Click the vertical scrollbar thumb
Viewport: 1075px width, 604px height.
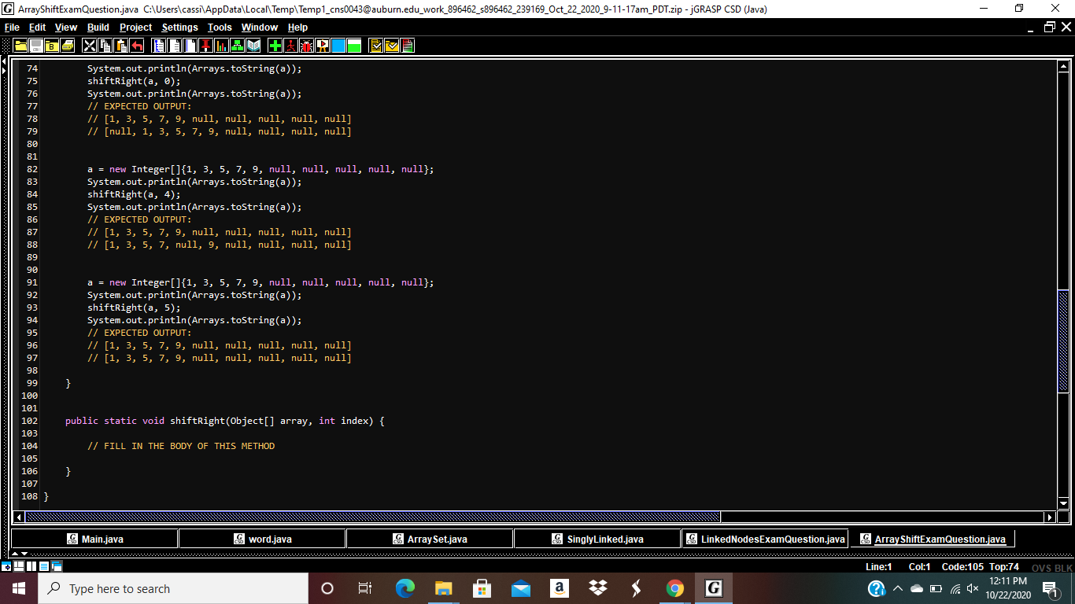(1063, 340)
